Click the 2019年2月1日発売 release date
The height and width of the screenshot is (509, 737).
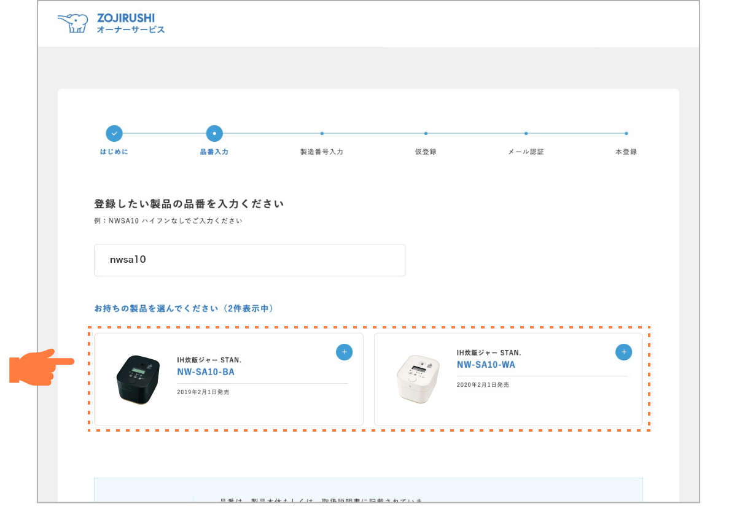tap(203, 392)
